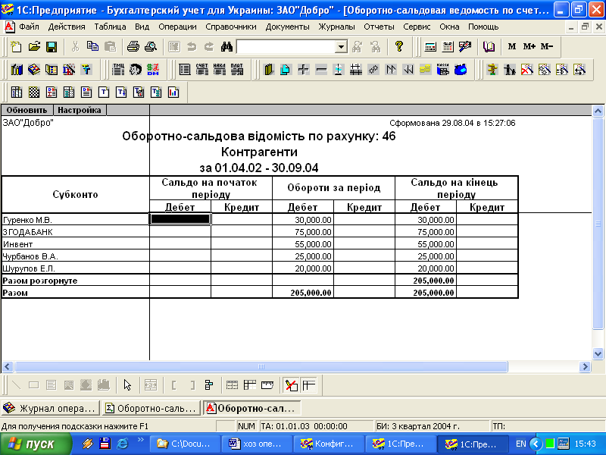Click the Open folder icon
The width and height of the screenshot is (606, 455).
tap(34, 47)
